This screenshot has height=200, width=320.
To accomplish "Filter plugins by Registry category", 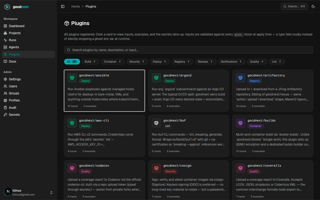I will (182, 62).
